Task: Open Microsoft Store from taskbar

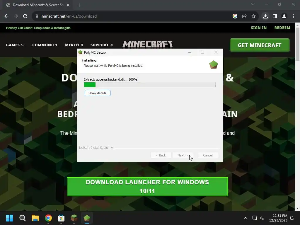Action: [61, 218]
